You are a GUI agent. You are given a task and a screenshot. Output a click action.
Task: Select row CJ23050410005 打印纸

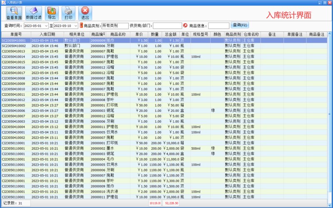pyautogui.click(x=164, y=105)
